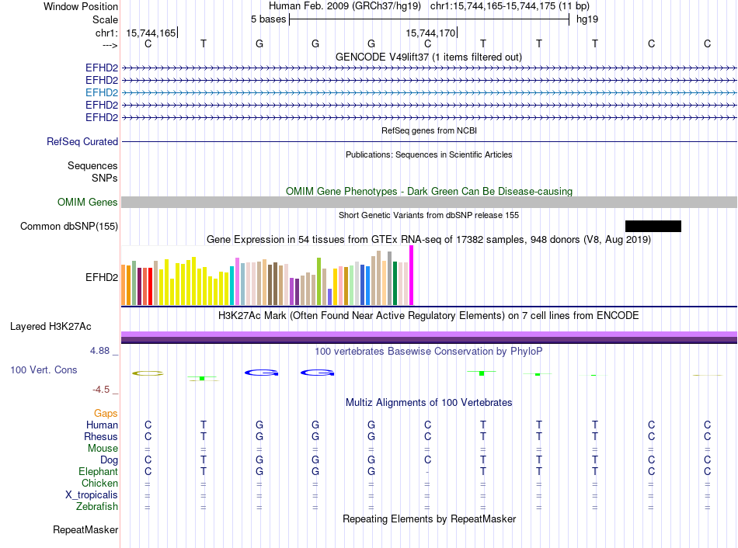Click the Mouse species label

[x=103, y=449]
